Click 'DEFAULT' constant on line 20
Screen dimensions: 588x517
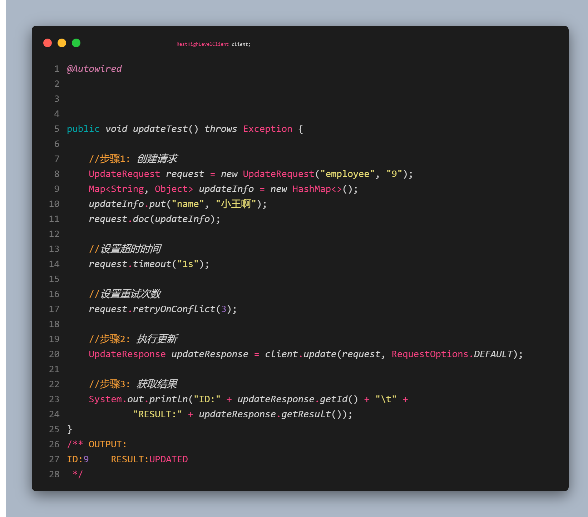tap(493, 354)
